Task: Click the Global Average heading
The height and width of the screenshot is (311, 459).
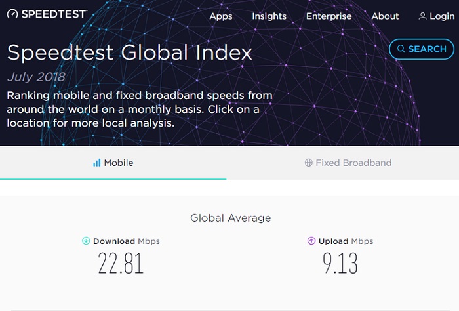Action: pos(230,218)
